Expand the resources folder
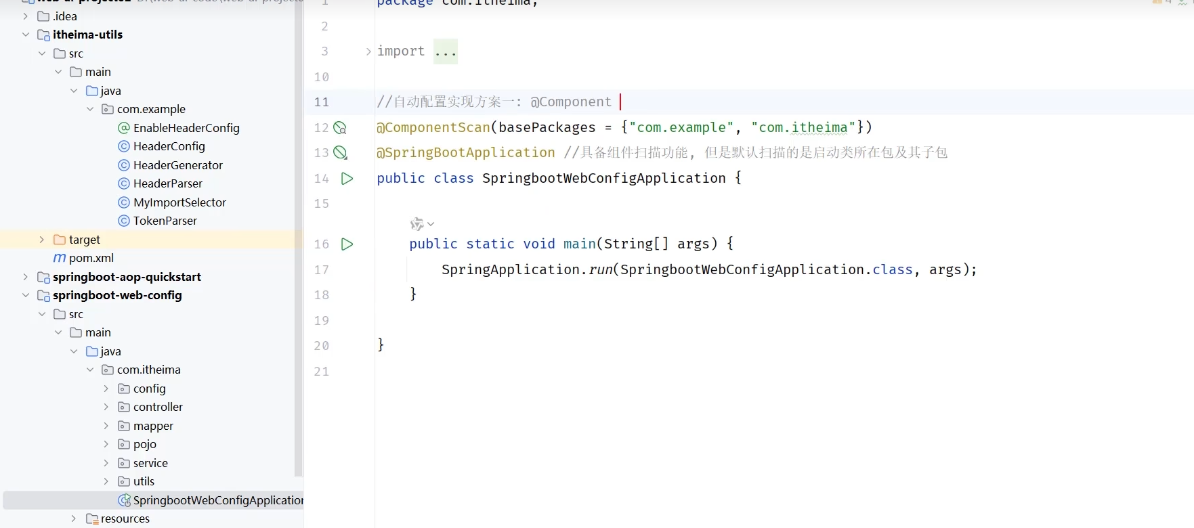1194x528 pixels. coord(74,519)
